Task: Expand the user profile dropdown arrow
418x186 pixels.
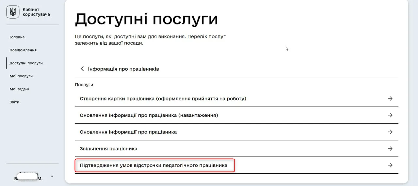Action: coord(52,177)
